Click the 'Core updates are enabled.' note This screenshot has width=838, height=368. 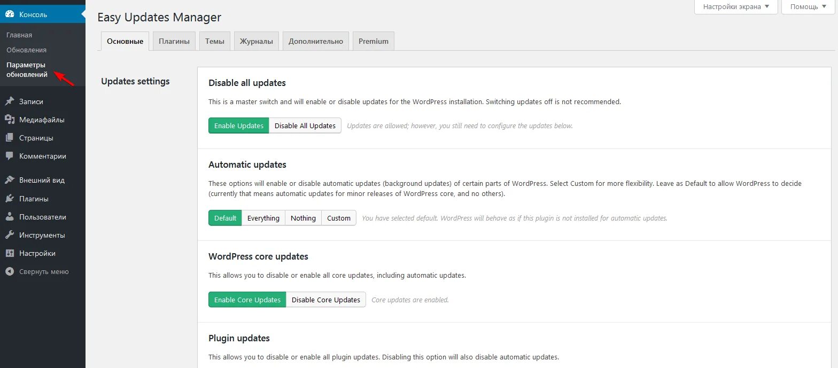point(410,300)
